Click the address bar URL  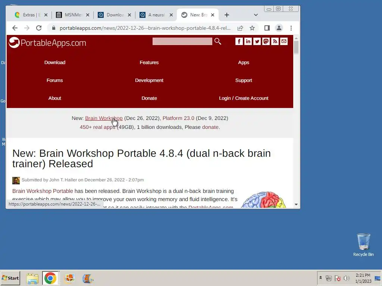pyautogui.click(x=145, y=28)
